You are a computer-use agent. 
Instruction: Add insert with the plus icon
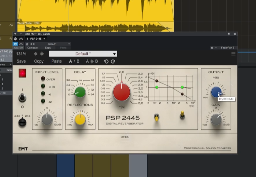(21, 34)
